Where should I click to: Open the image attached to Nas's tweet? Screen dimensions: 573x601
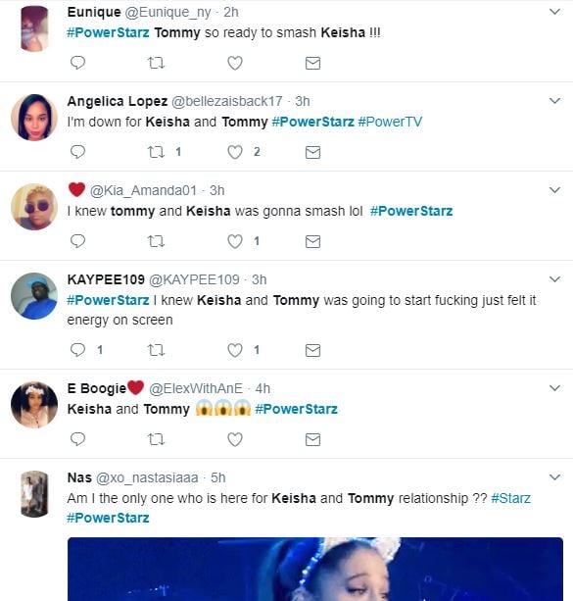[314, 570]
